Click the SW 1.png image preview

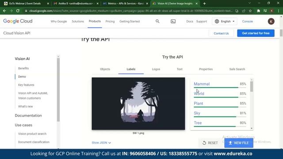point(138,104)
